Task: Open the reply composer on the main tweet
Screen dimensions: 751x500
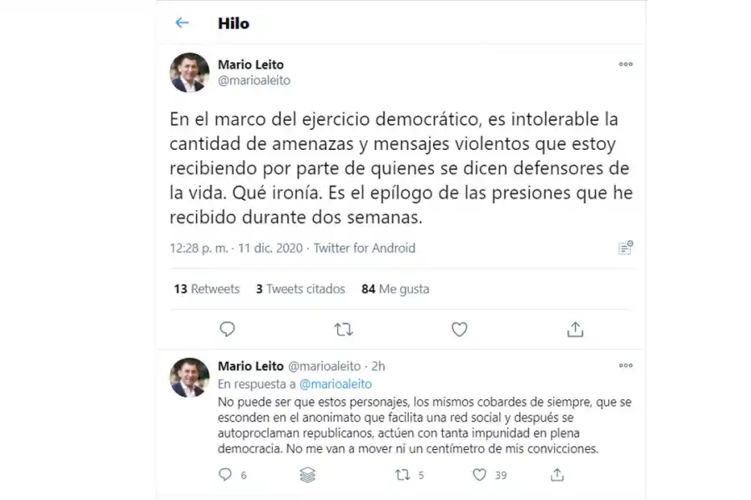Action: coord(227,329)
